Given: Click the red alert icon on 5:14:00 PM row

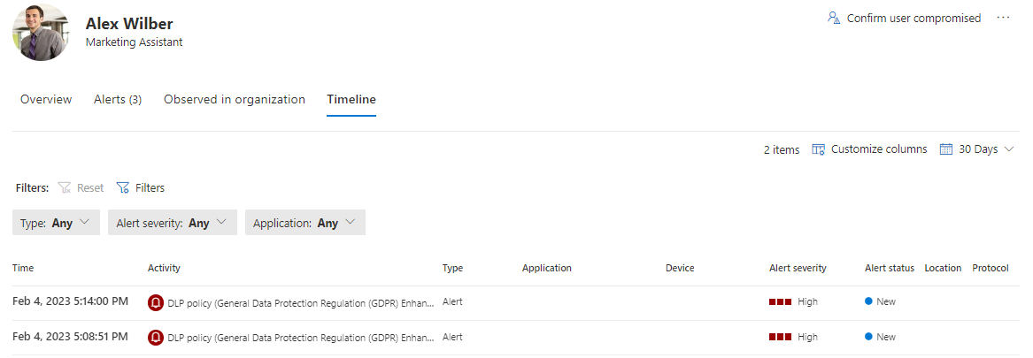Looking at the screenshot, I should 156,301.
